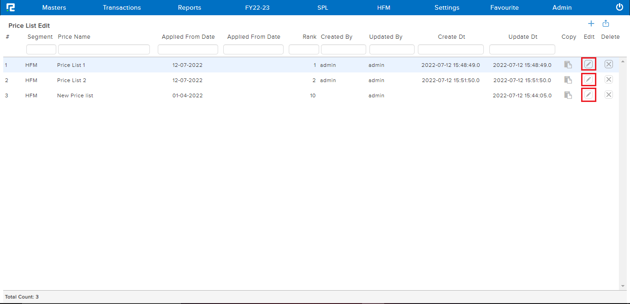The width and height of the screenshot is (630, 304).
Task: Delete the Price List 1 row
Action: pyautogui.click(x=609, y=65)
